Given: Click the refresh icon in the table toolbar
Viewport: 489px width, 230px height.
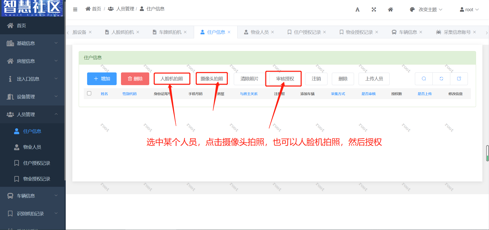Looking at the screenshot, I should [x=441, y=79].
